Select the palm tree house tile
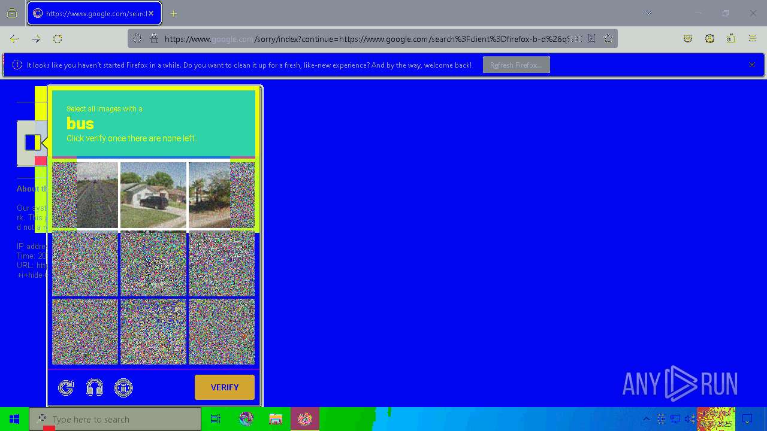This screenshot has width=767, height=431. 222,195
